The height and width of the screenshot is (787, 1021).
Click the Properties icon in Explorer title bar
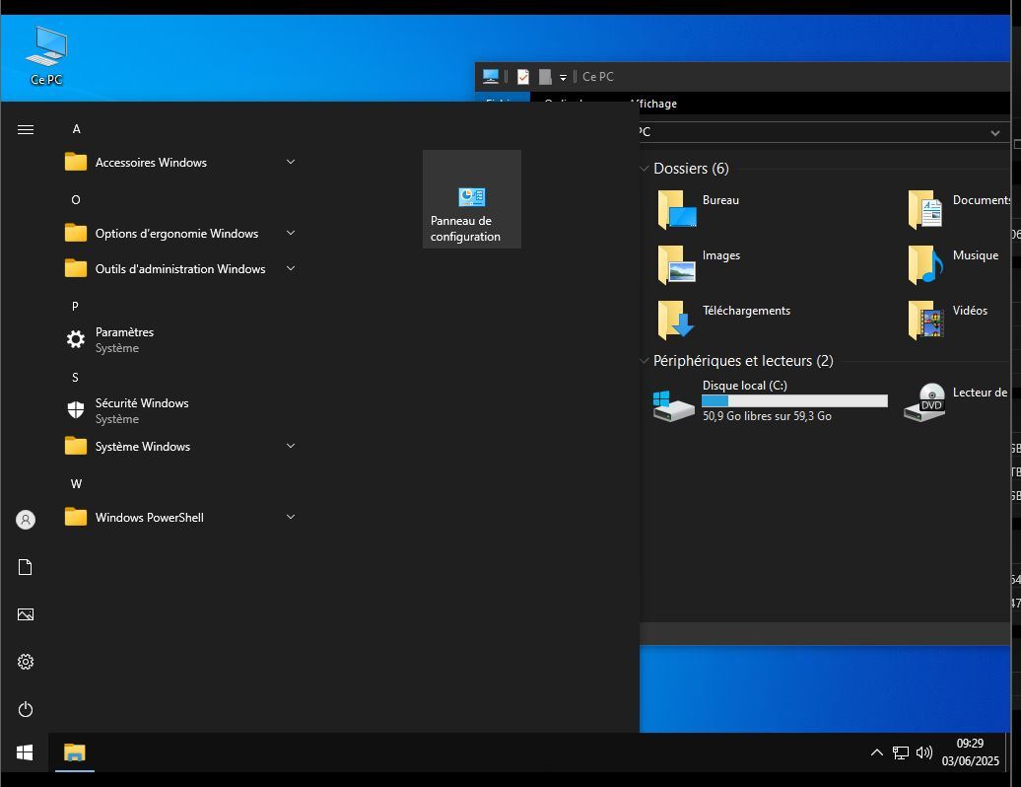coord(523,77)
